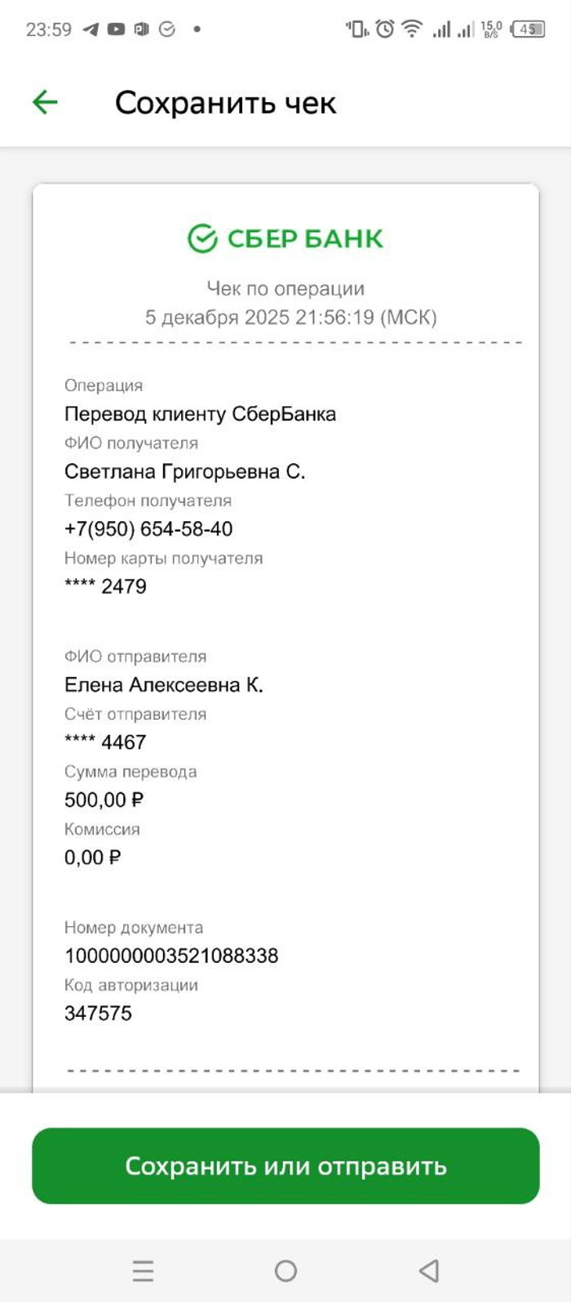Tap the green Sber checkmark logo
571x1302 pixels.
tap(202, 239)
